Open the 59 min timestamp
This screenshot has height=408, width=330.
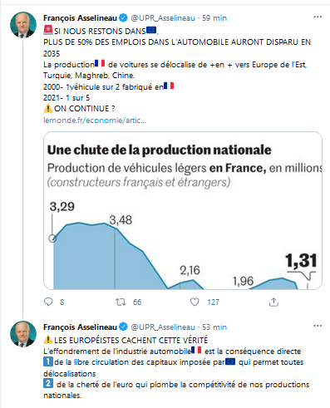tap(214, 18)
